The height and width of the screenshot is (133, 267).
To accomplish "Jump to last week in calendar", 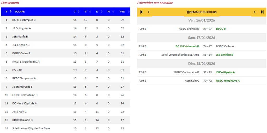I will pyautogui.click(x=262, y=12).
